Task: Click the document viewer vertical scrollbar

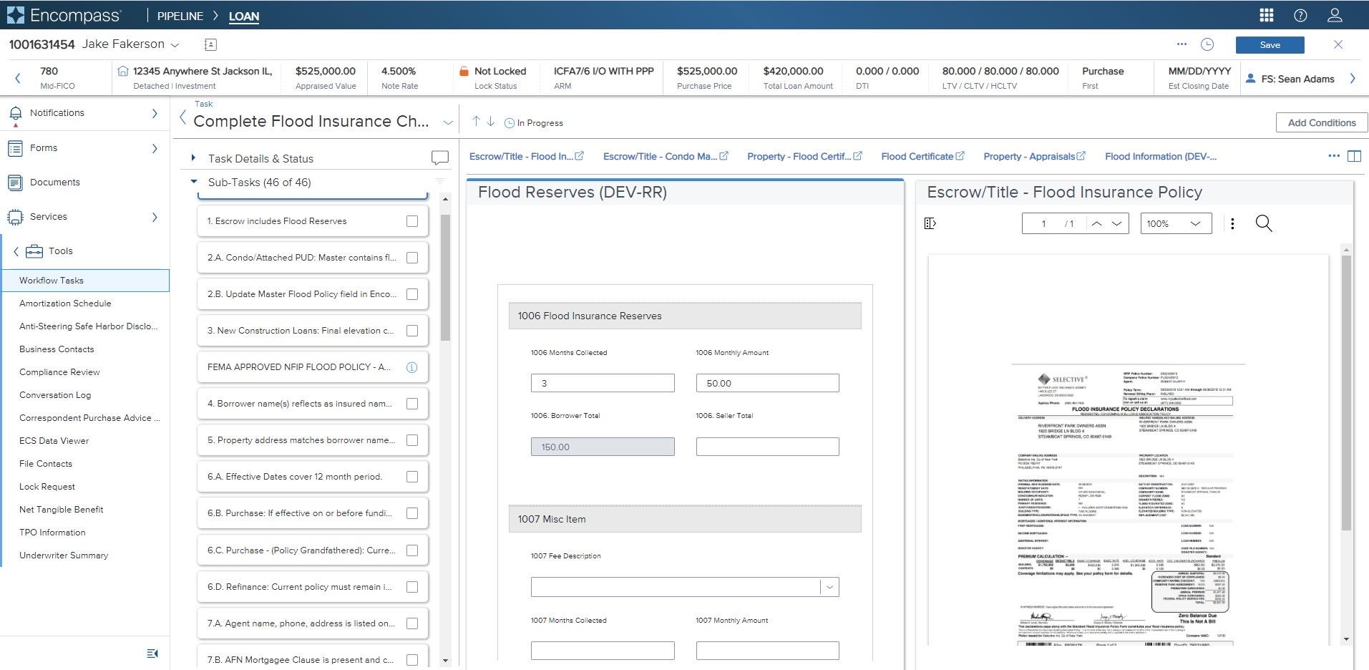Action: (x=1345, y=393)
